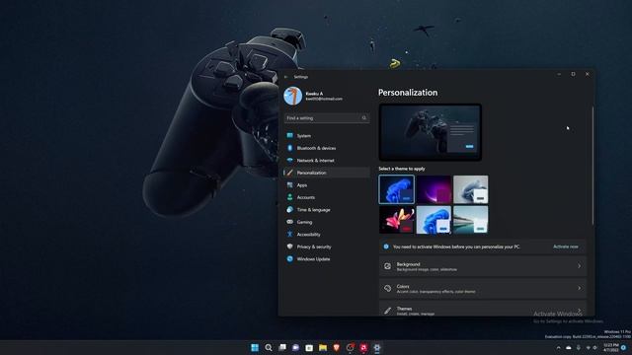Viewport: 632px width, 355px height.
Task: Open taskbar Search
Action: (x=269, y=347)
